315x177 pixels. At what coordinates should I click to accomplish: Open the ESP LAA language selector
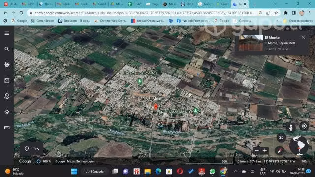[x=263, y=171]
